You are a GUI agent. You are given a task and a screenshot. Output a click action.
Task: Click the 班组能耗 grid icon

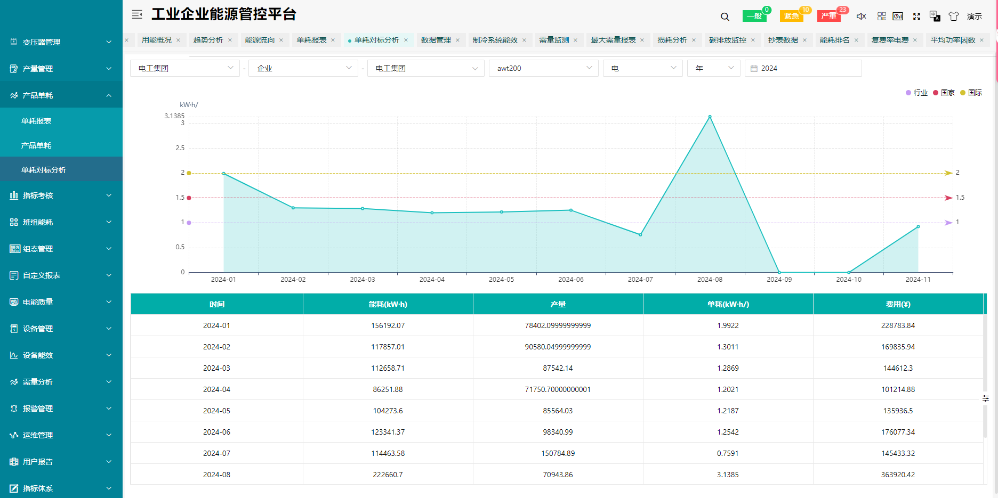tap(14, 222)
